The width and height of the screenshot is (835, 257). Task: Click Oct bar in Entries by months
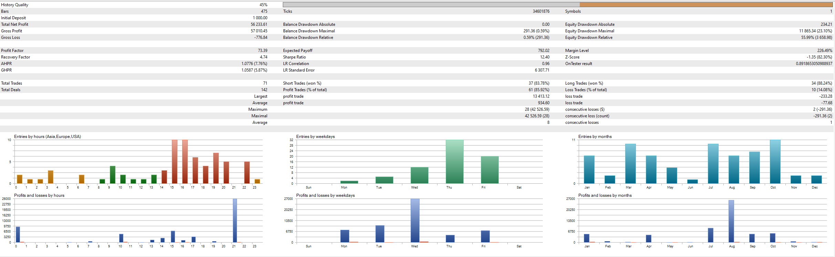pyautogui.click(x=775, y=162)
